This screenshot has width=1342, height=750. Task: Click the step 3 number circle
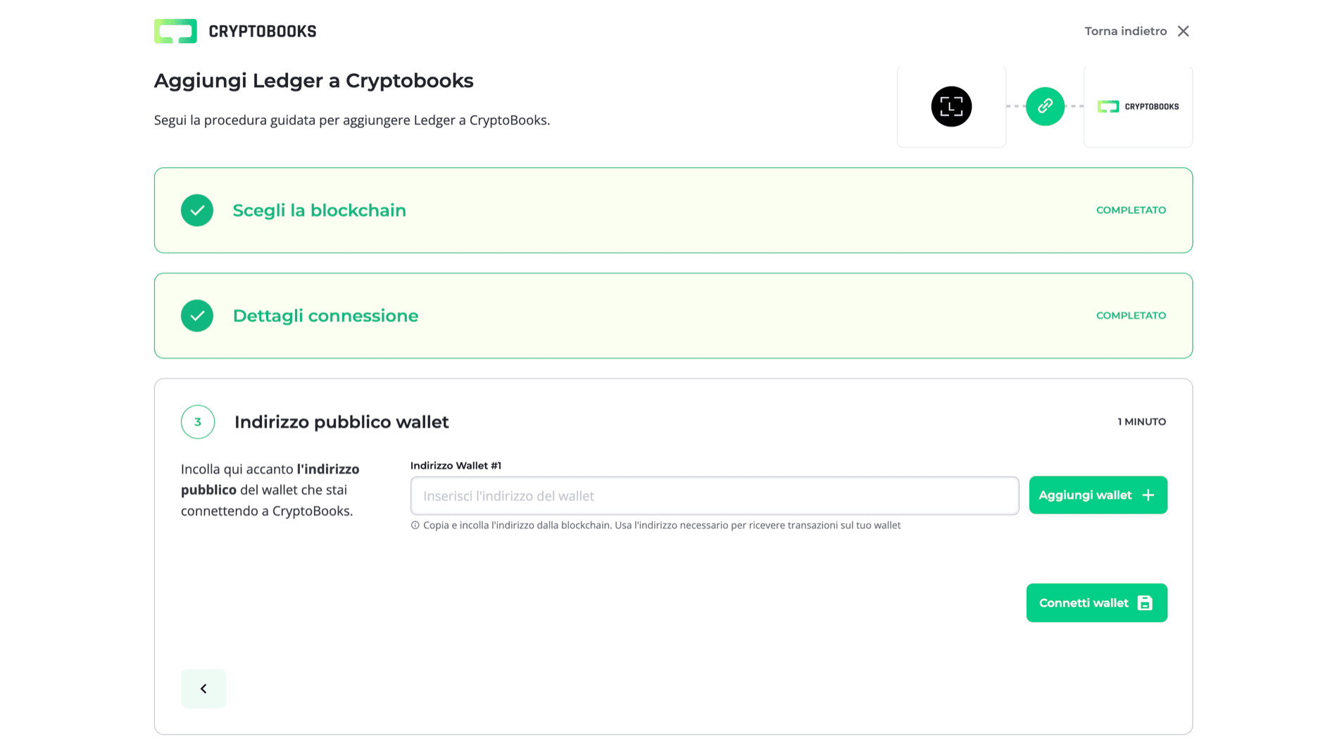click(x=198, y=422)
